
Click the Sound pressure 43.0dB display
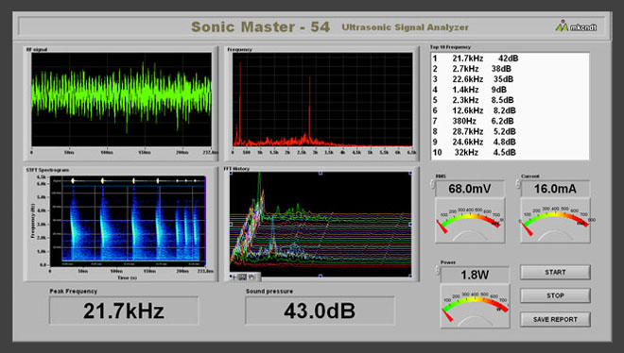tap(320, 311)
